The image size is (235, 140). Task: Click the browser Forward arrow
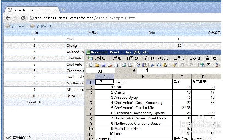coord(15,18)
